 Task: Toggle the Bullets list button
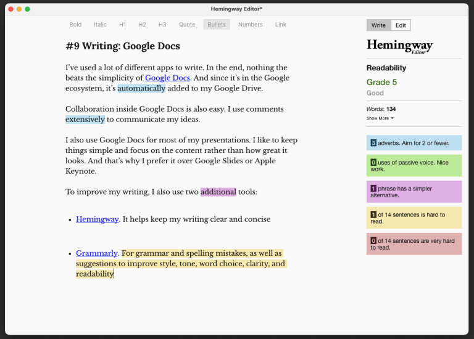click(217, 25)
